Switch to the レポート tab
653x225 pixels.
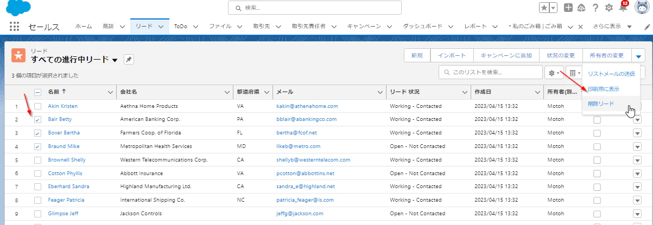[476, 27]
